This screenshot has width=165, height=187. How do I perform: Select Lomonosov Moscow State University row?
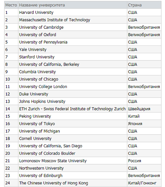[x=83, y=161]
